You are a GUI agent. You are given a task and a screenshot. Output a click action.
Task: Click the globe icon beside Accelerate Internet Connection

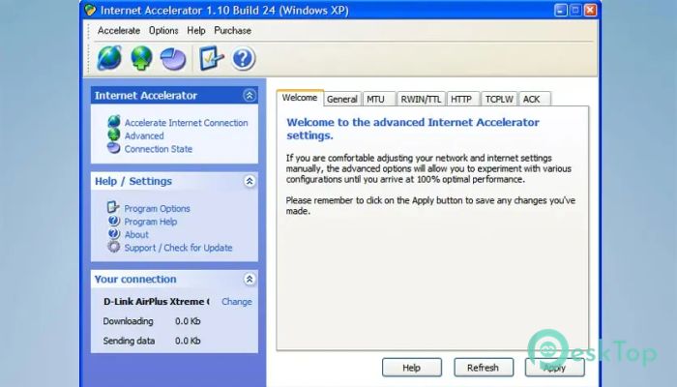click(114, 122)
